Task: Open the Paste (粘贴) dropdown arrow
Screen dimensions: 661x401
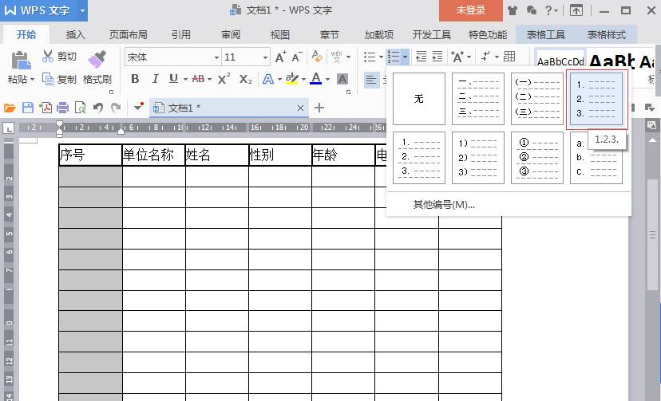Action: click(33, 79)
